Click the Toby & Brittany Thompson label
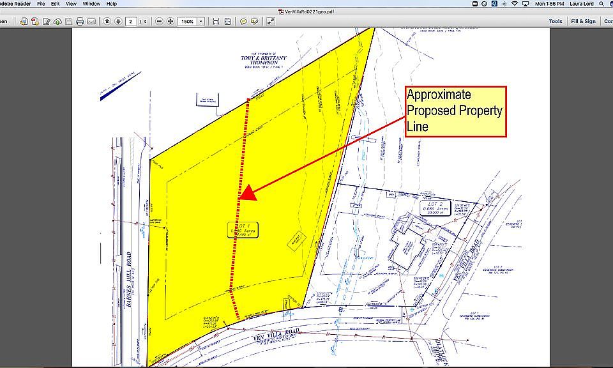The width and height of the screenshot is (613, 368). coord(264,61)
